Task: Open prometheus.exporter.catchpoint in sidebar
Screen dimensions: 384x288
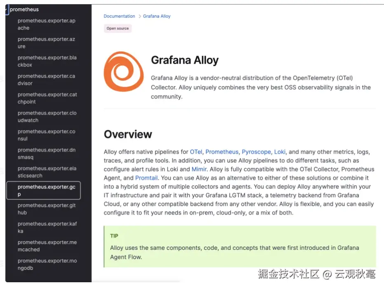Action: coord(47,98)
